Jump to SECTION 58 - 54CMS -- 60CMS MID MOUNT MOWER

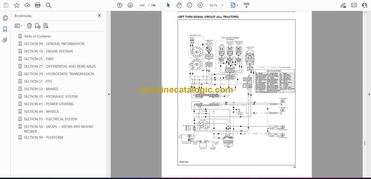click(x=59, y=129)
